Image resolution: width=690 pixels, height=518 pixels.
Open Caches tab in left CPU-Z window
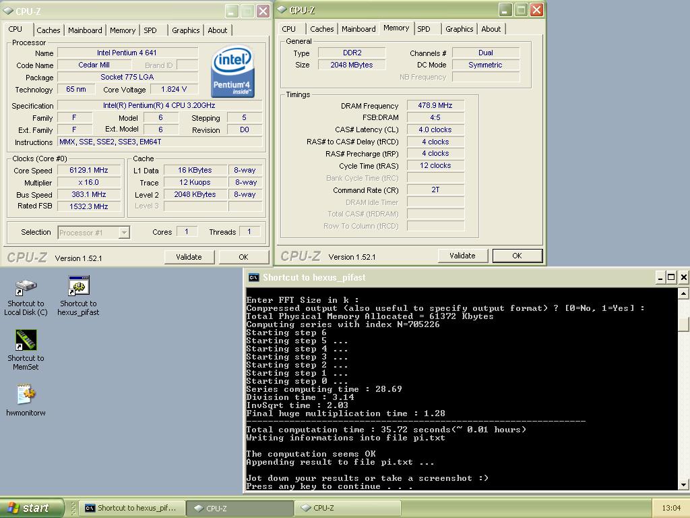pos(49,30)
